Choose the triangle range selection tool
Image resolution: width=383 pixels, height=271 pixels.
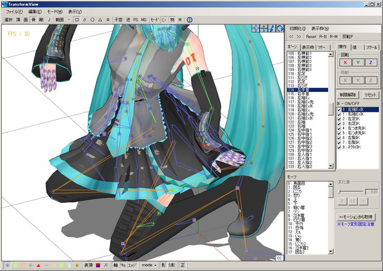(x=100, y=20)
